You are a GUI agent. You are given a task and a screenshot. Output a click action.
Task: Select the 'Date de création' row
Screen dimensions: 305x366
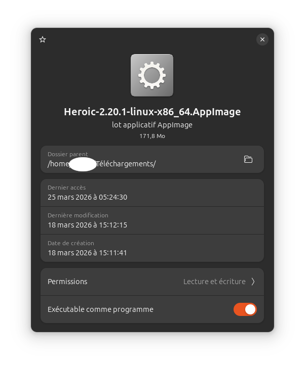click(x=152, y=248)
